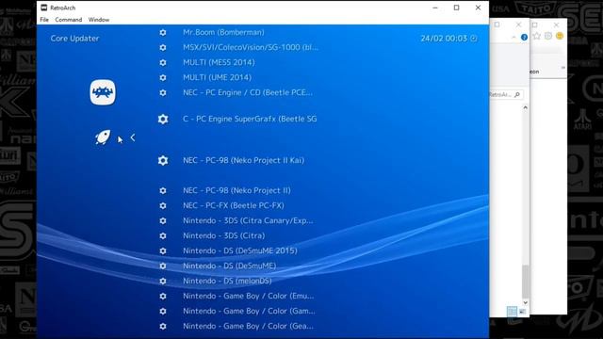The image size is (603, 339).
Task: Click gear icon for Nintendo DS (melonDS)
Action: tap(163, 281)
